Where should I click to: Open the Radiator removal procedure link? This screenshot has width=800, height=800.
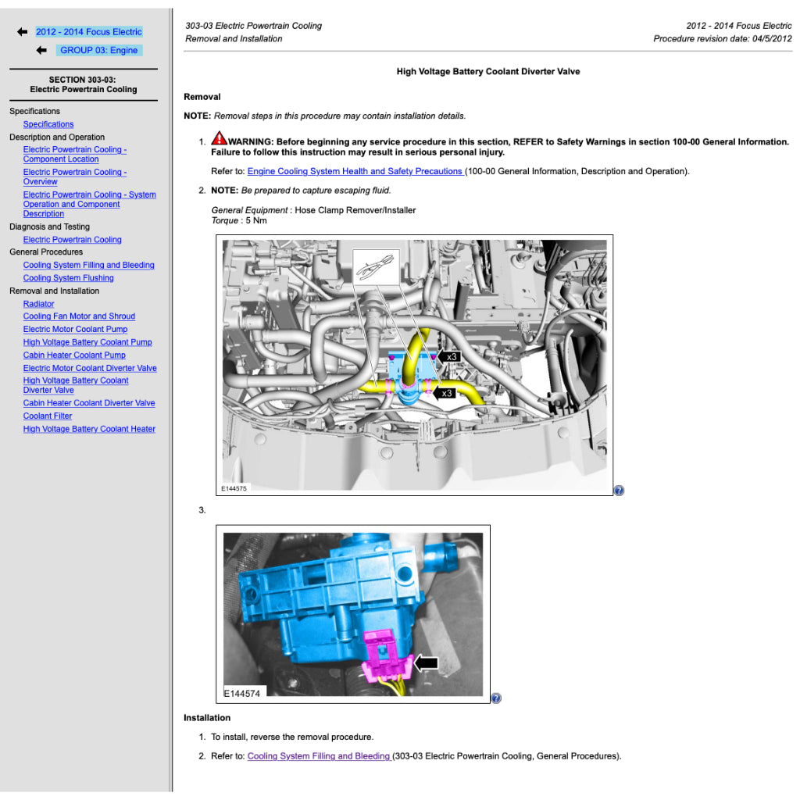pyautogui.click(x=38, y=304)
